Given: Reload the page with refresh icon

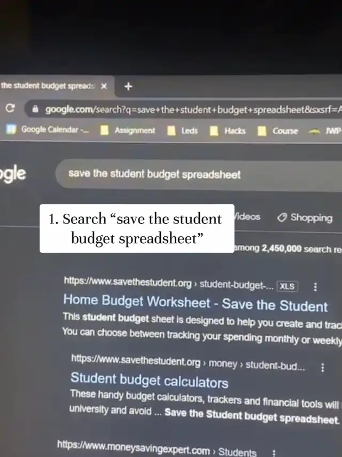Looking at the screenshot, I should (10, 108).
